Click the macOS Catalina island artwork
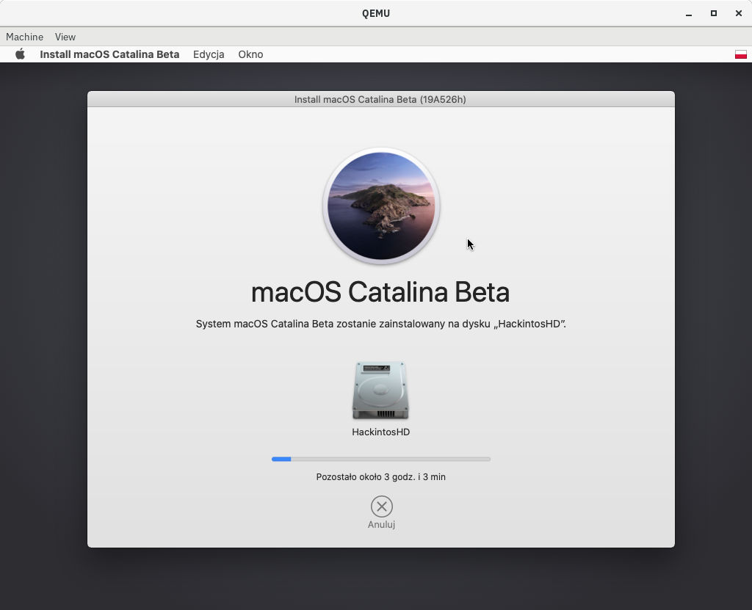This screenshot has width=752, height=610. 381,206
